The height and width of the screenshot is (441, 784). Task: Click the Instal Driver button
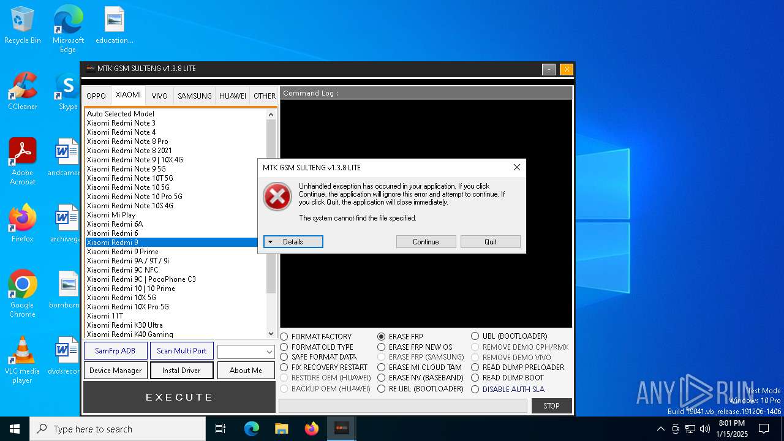pos(182,371)
